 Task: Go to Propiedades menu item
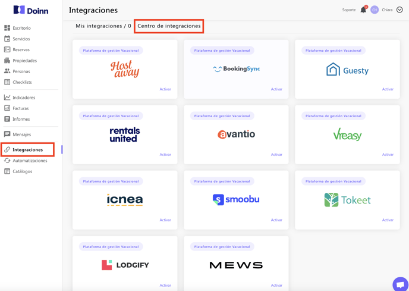(25, 61)
